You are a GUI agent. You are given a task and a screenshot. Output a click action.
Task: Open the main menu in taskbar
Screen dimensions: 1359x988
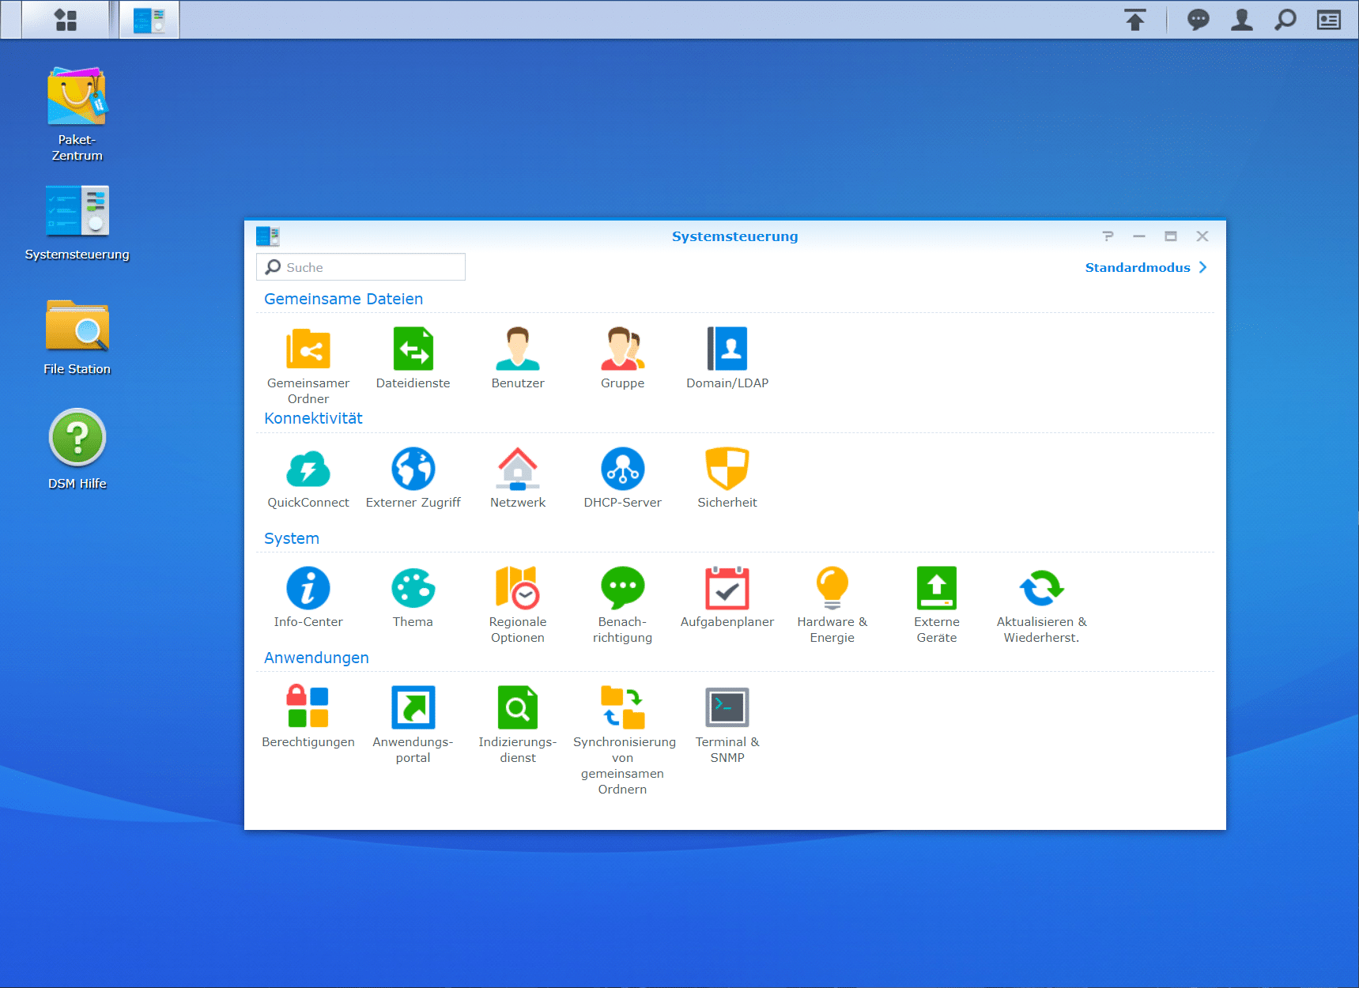click(x=66, y=20)
